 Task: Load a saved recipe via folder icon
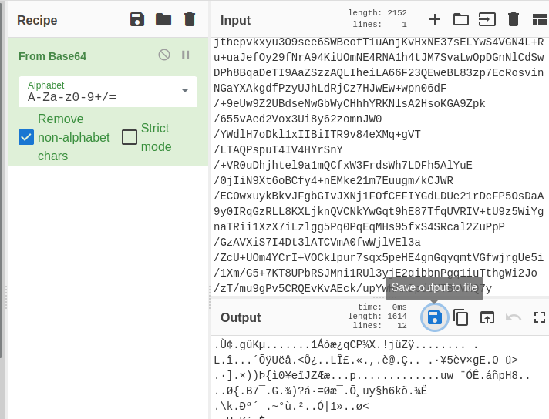(x=163, y=19)
